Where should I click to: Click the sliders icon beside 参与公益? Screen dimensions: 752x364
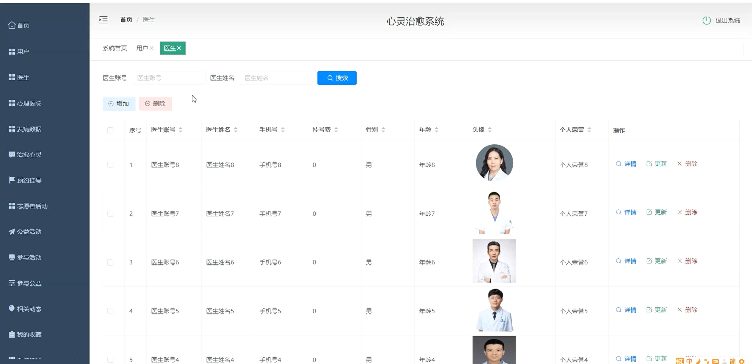(12, 283)
